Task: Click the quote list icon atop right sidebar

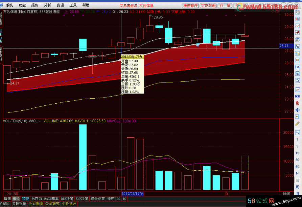Action: [297, 12]
